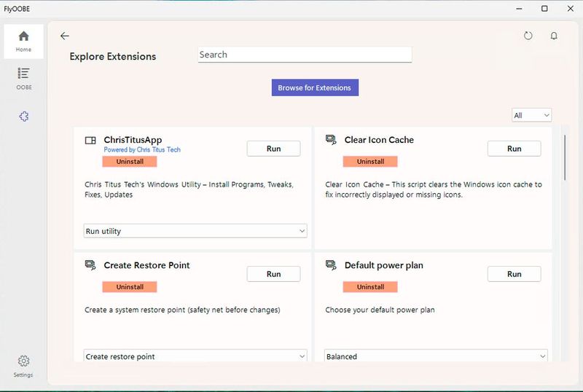Viewport: 583px width, 392px height.
Task: Open Settings in the sidebar
Action: (x=23, y=366)
